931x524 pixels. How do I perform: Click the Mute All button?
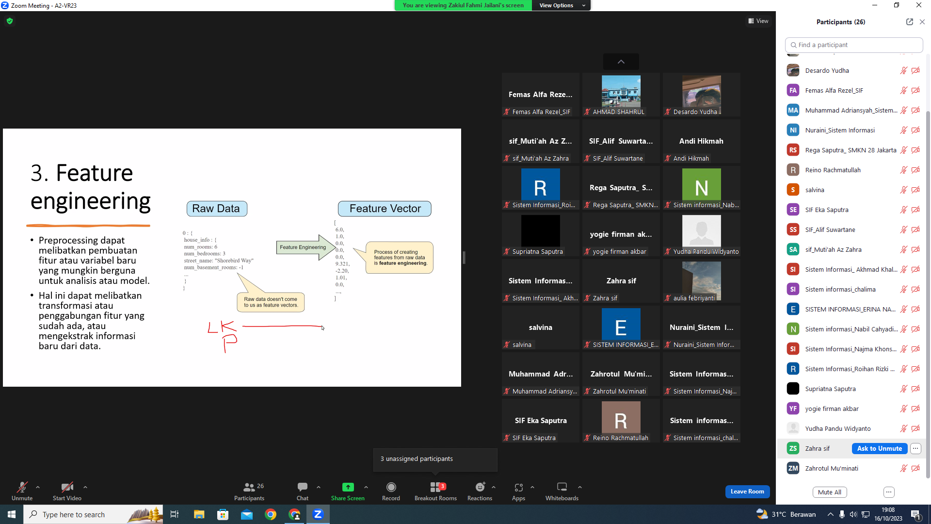tap(830, 492)
